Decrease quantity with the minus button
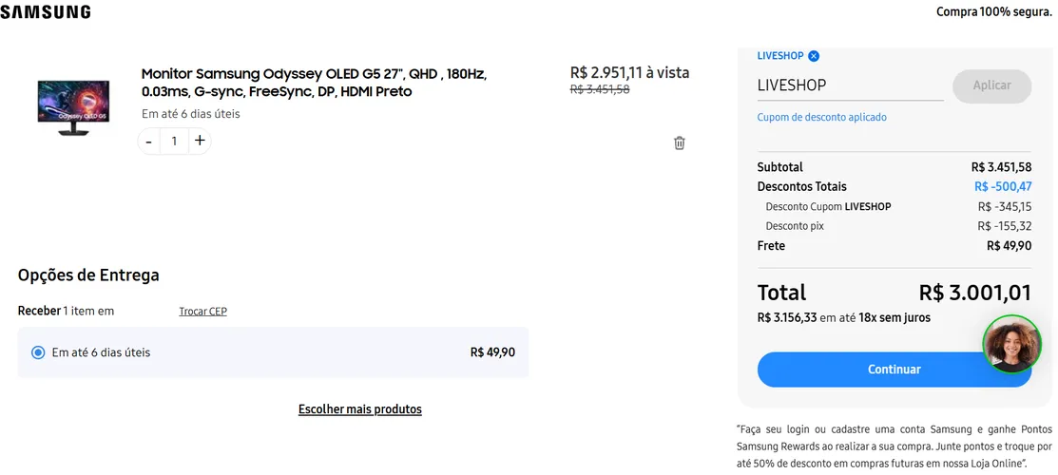Image resolution: width=1058 pixels, height=475 pixels. pos(148,141)
